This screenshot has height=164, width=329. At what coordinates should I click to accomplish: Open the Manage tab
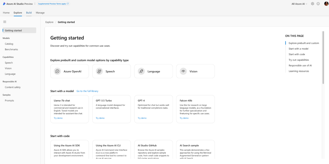(40, 13)
